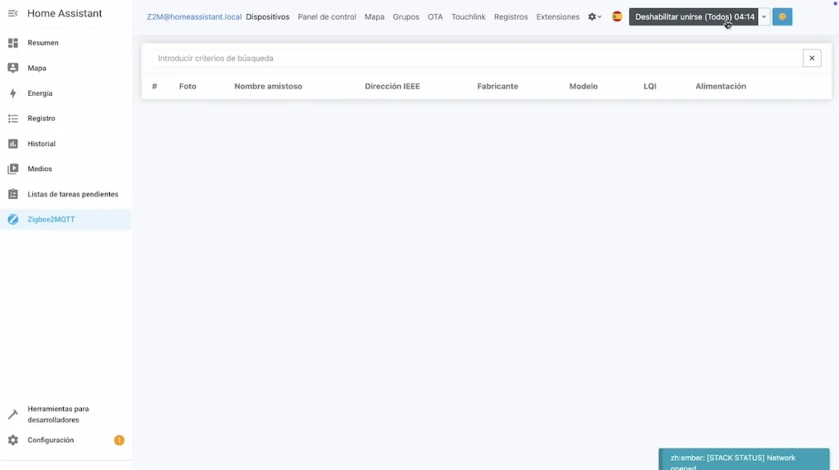Collapse the Home Assistant sidebar menu icon
Image resolution: width=839 pixels, height=470 pixels.
pos(13,14)
